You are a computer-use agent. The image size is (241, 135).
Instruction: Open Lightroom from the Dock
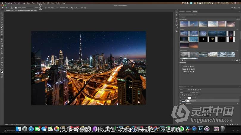(x=201, y=129)
